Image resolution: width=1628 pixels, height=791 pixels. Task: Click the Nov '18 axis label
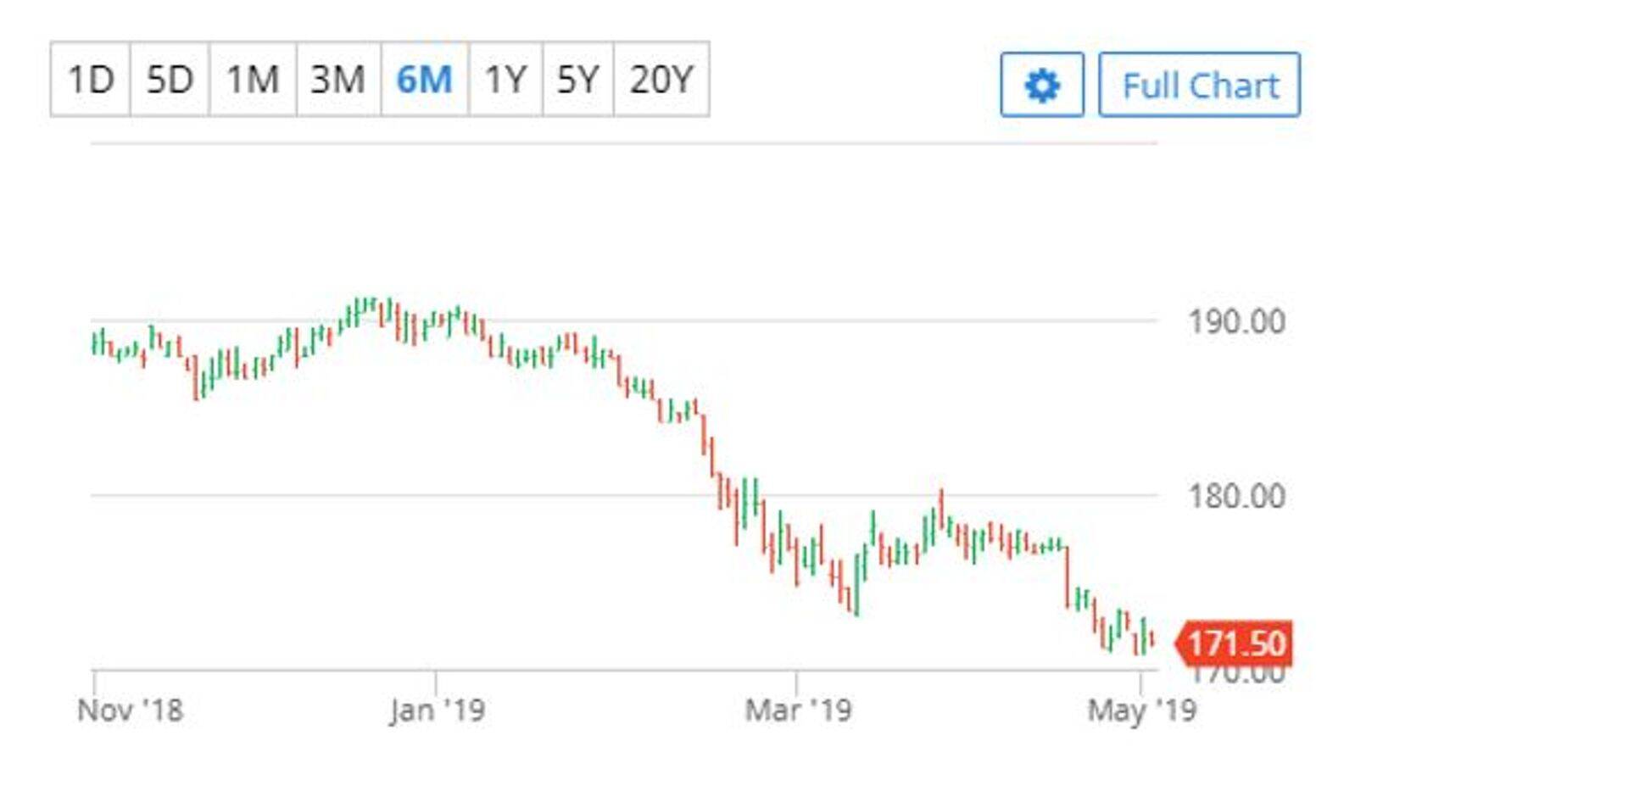click(x=130, y=710)
